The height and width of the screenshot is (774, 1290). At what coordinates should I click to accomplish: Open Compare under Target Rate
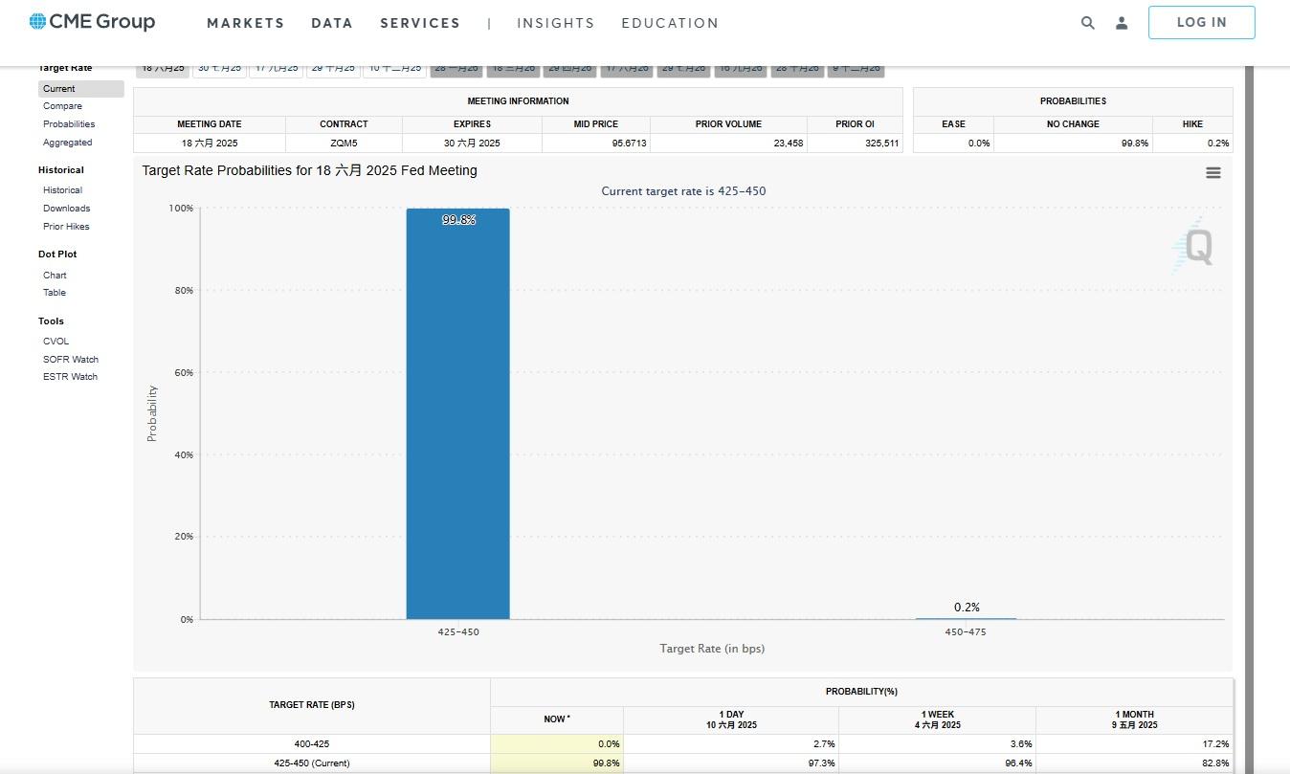click(62, 106)
